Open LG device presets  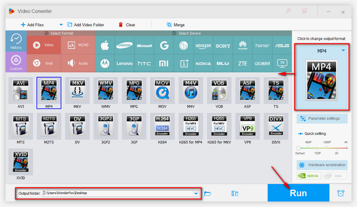point(184,45)
